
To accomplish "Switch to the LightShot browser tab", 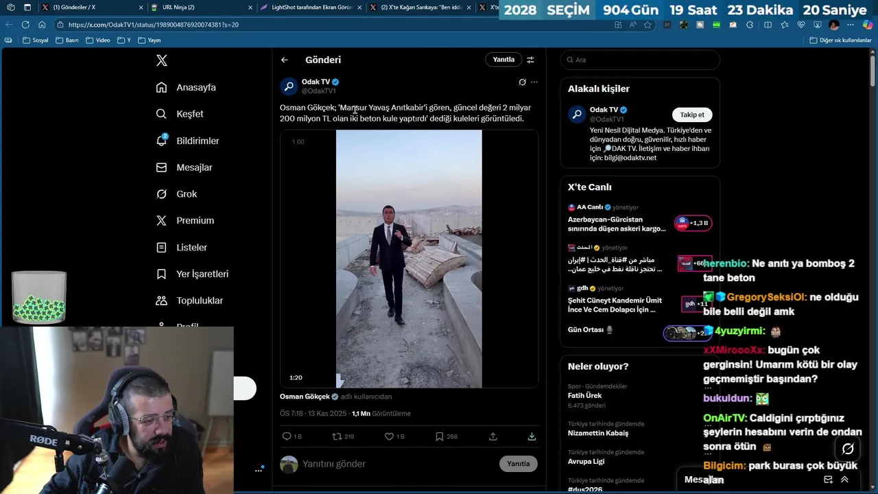I will (312, 8).
